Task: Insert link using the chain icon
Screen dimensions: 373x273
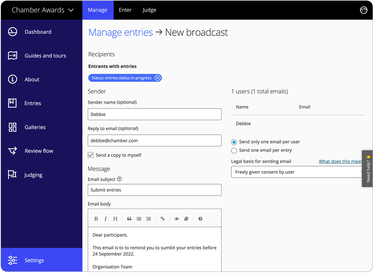Action: pyautogui.click(x=163, y=219)
